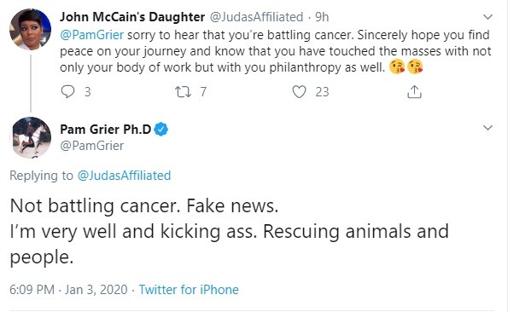This screenshot has height=312, width=508.
Task: Open John McCain's Daughter profile picture
Action: point(31,30)
